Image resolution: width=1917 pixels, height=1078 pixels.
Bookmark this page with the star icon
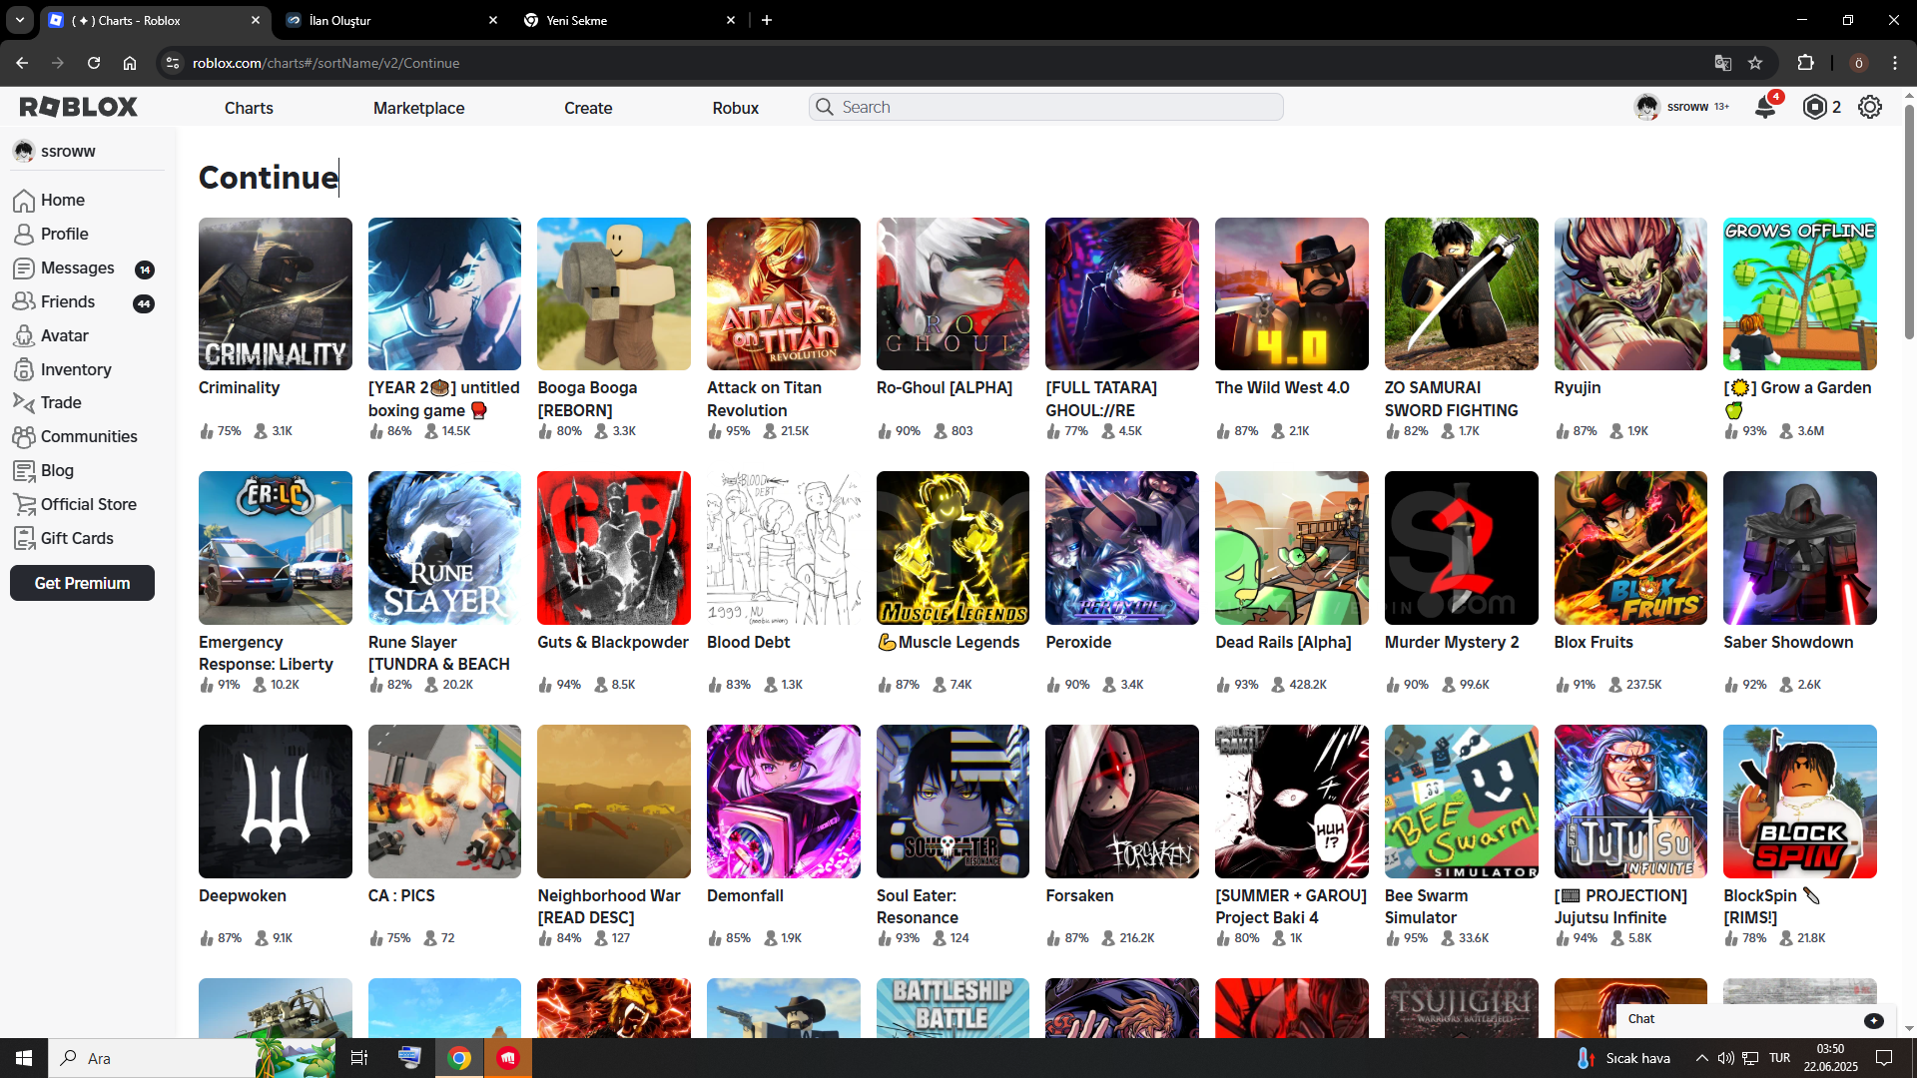tap(1755, 63)
